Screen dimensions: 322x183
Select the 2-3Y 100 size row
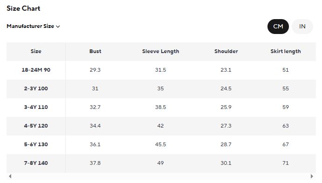coord(161,88)
